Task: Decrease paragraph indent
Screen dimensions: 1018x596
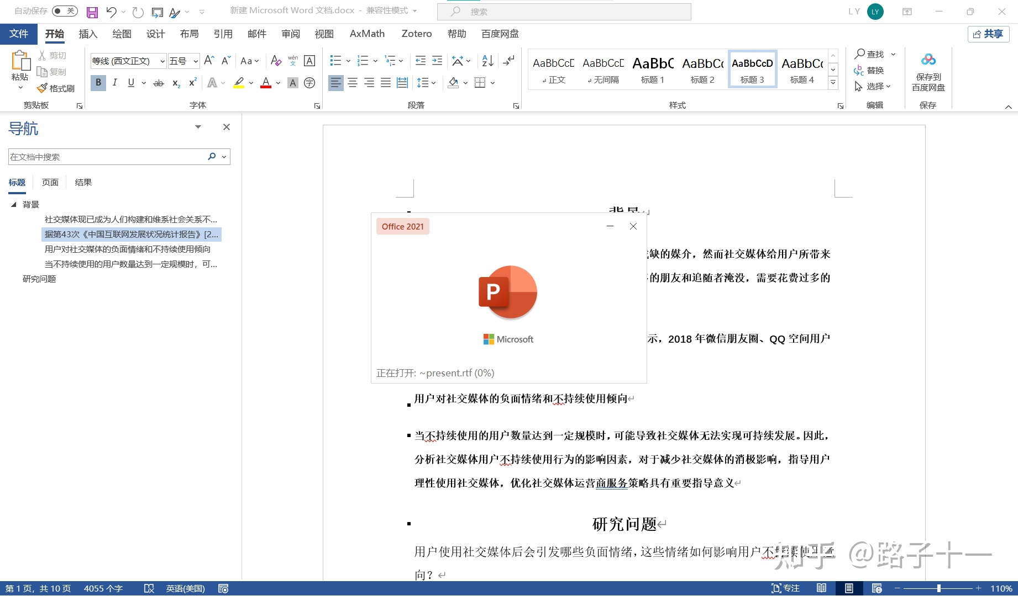Action: (421, 61)
